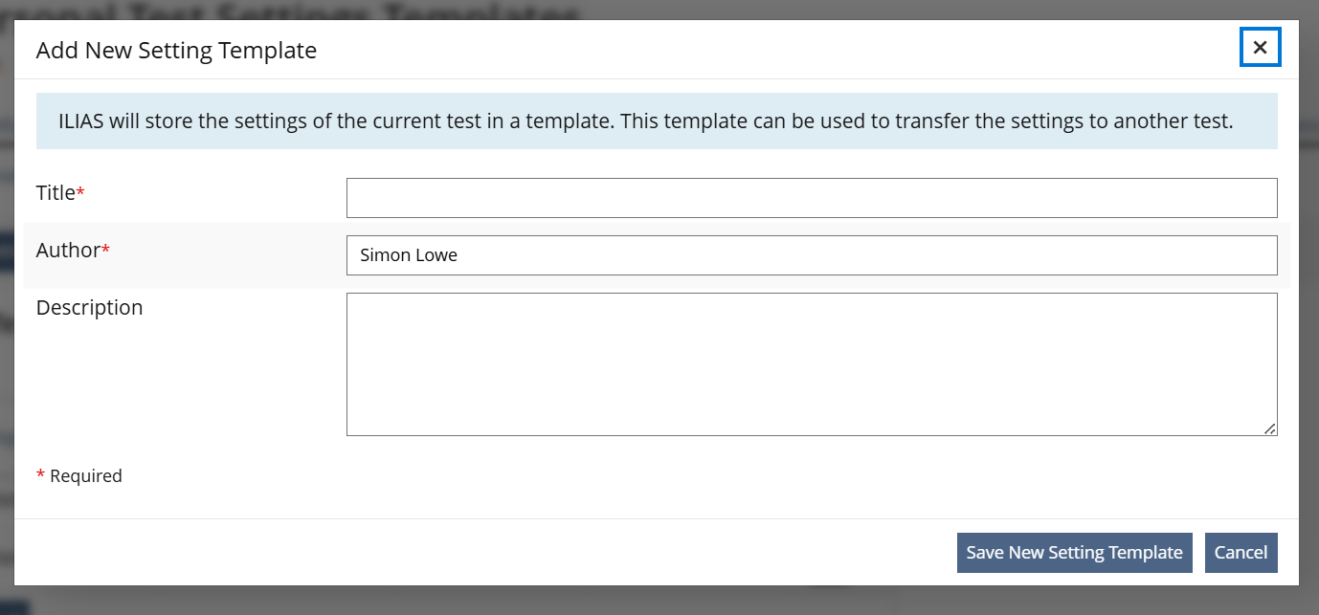Focus the Author field containing Simon Lowe
The image size is (1319, 615).
click(x=811, y=255)
